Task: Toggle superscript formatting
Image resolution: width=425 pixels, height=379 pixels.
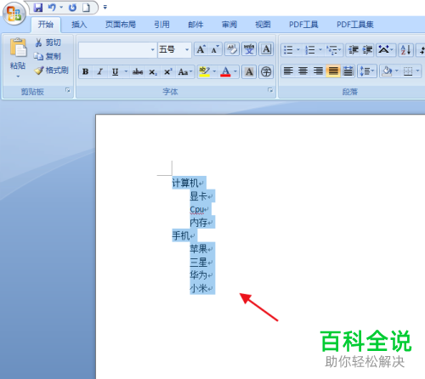Action: click(x=168, y=72)
